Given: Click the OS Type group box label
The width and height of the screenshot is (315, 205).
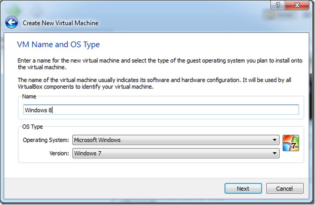Looking at the screenshot, I should [x=32, y=127].
